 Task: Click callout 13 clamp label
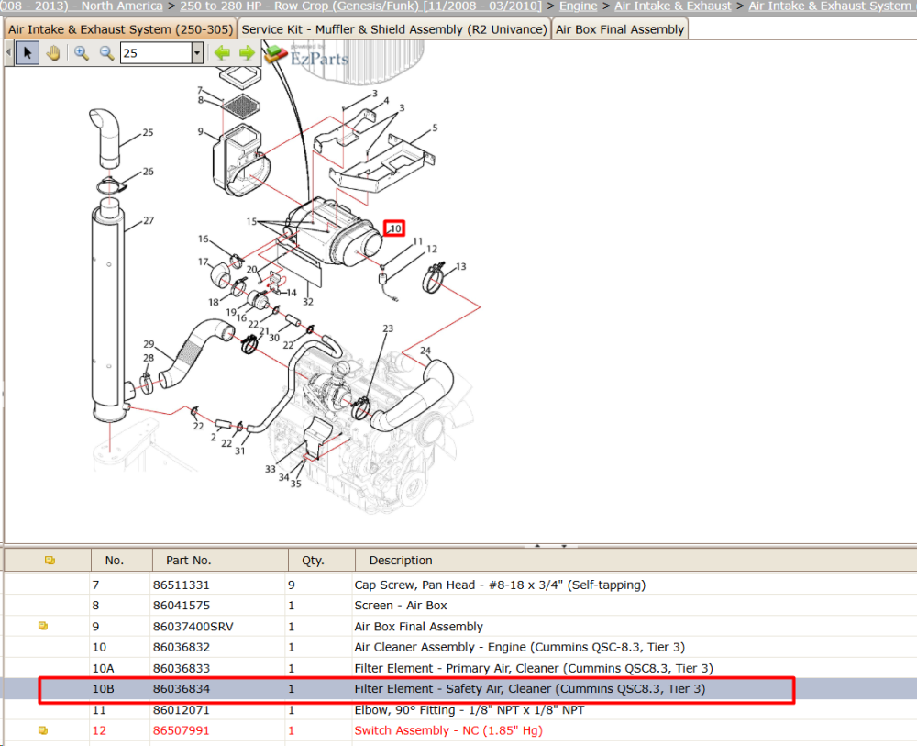[x=461, y=266]
